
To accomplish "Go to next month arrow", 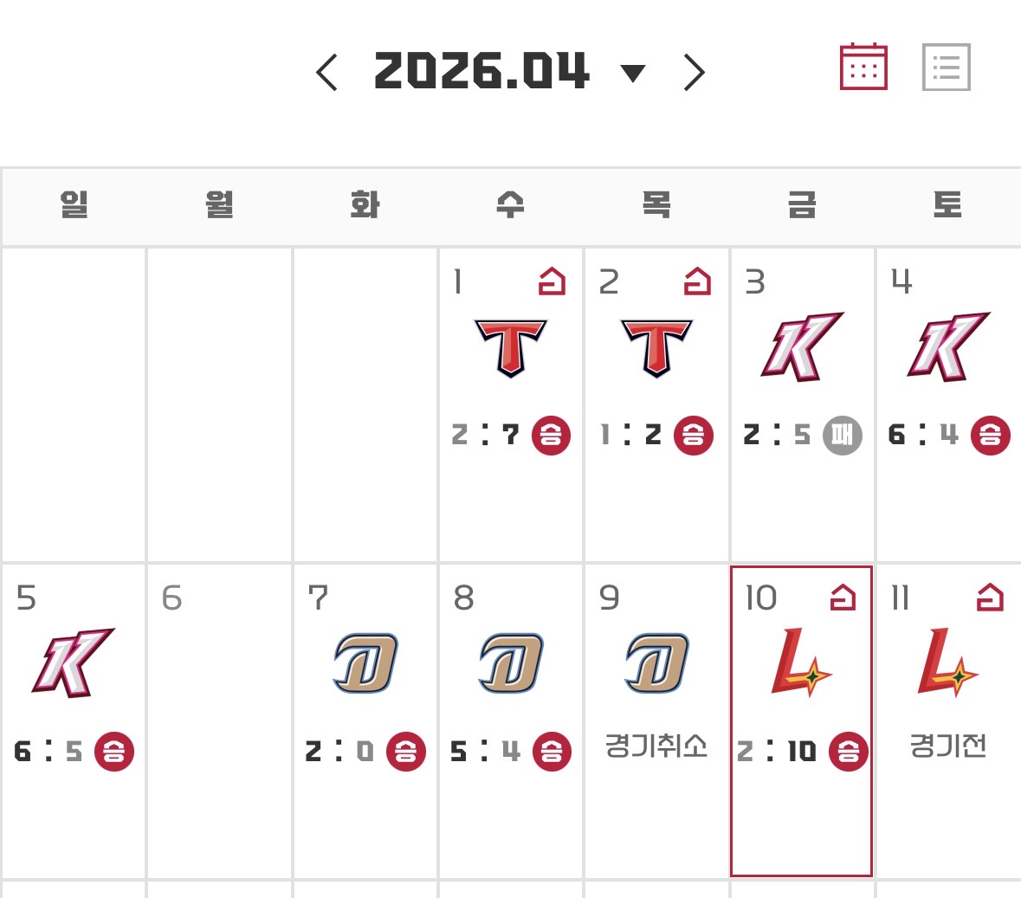I will click(x=694, y=72).
